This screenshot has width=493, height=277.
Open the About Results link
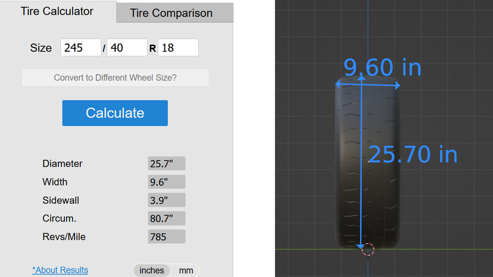(x=60, y=270)
